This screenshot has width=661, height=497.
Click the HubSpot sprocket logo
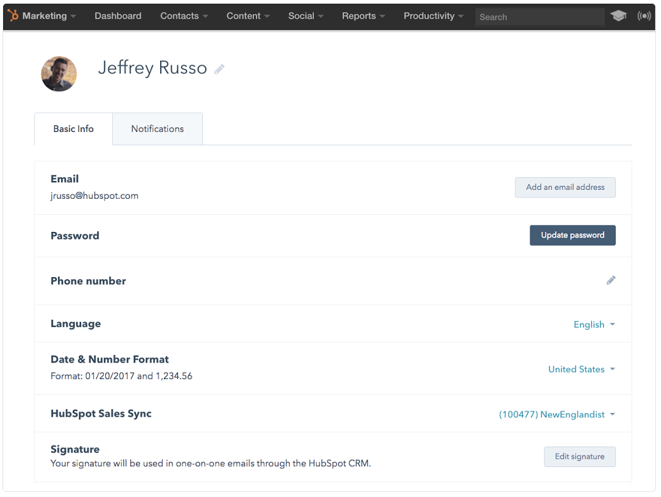(11, 16)
